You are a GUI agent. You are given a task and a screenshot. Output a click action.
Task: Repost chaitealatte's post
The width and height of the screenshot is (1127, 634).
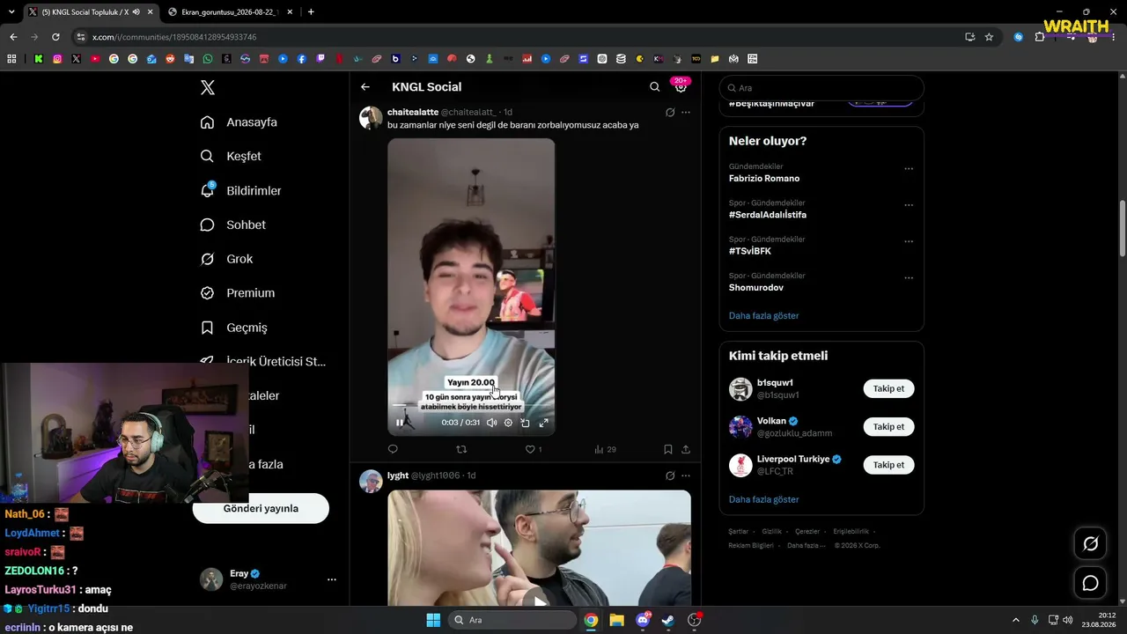[x=460, y=449]
